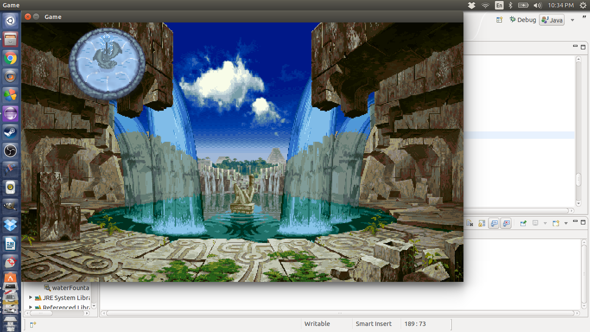
Task: Show hidden toolbar items via the chevron
Action: (x=584, y=18)
